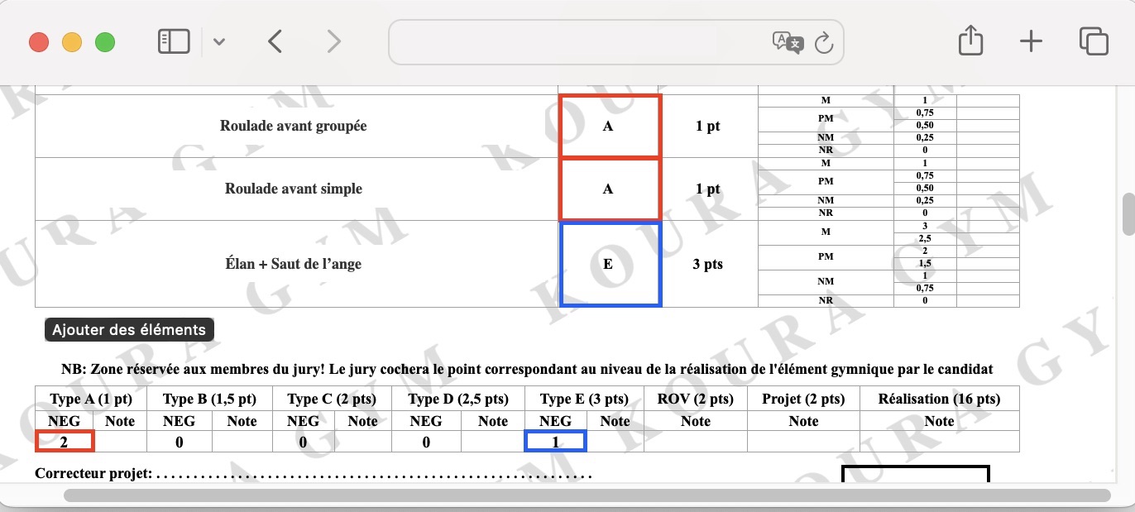Click the vertical page scrollbar thumb
Viewport: 1135px width, 512px height.
point(1128,215)
